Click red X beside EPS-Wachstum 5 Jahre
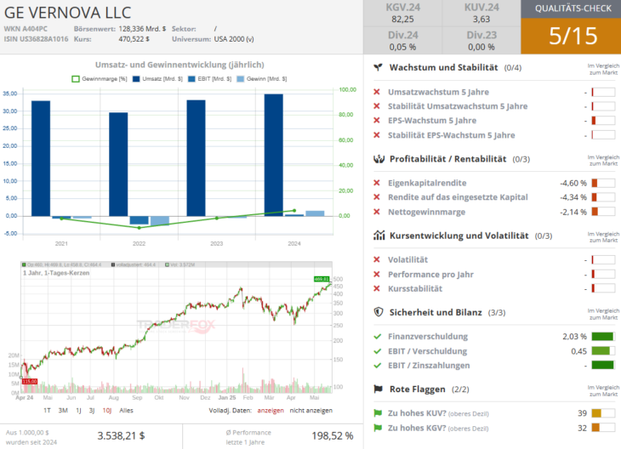Image resolution: width=621 pixels, height=449 pixels. (377, 121)
